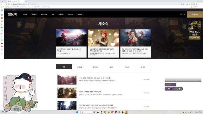Open the red-haired girl hearts news card
Viewport: 203px width, 114px height.
coord(103,43)
